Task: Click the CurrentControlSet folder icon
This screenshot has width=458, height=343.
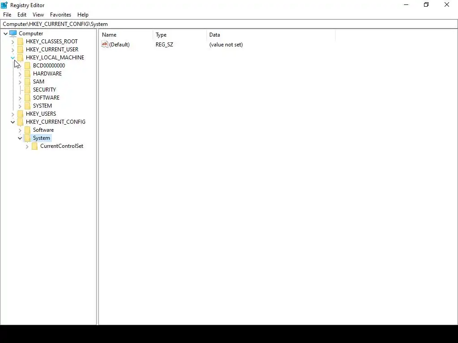Action: click(34, 146)
